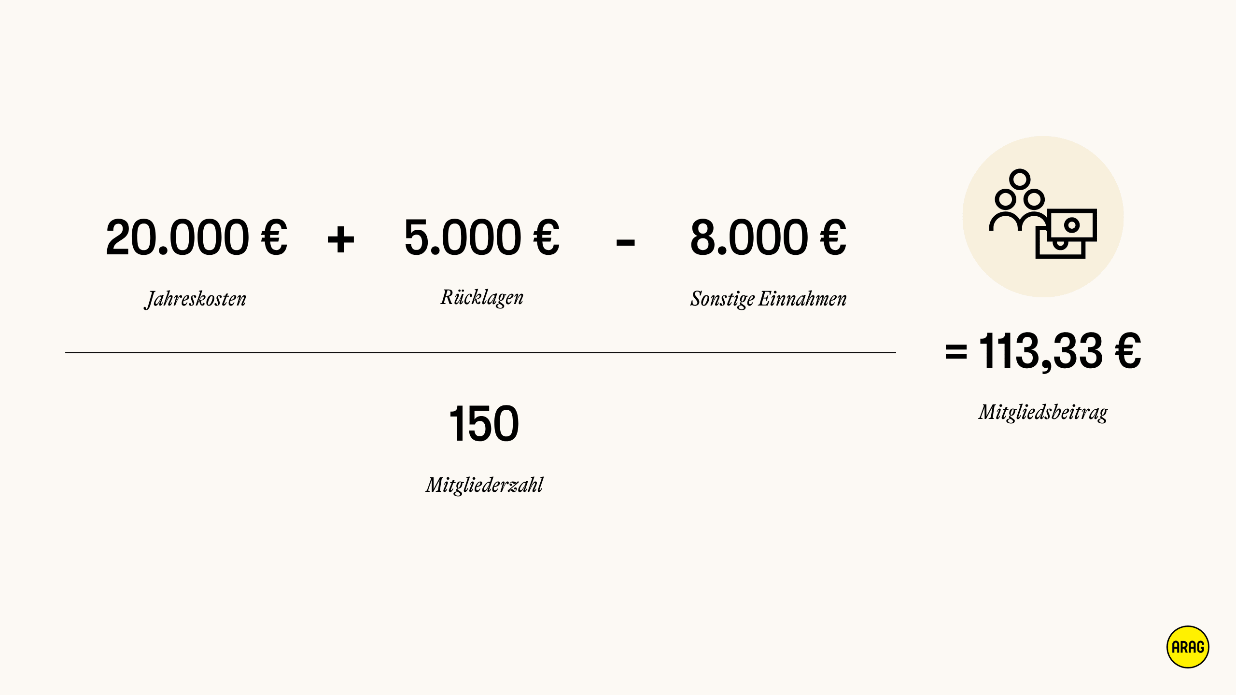Click the number 150 denominator
This screenshot has height=695, width=1236.
click(x=484, y=424)
